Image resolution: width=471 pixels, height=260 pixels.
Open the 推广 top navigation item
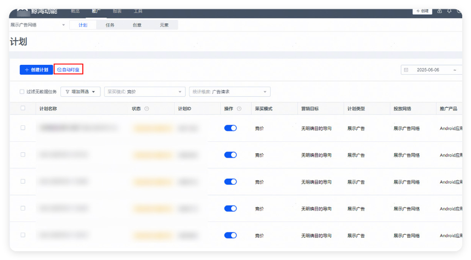click(96, 11)
